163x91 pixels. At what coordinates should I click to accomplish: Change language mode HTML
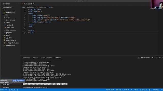[x=136, y=90]
